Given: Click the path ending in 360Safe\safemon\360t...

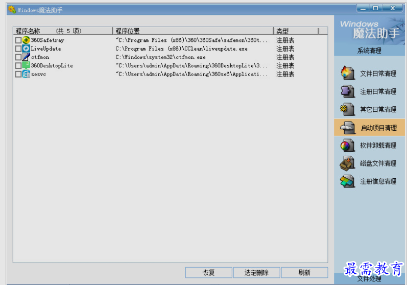Looking at the screenshot, I should click(191, 40).
